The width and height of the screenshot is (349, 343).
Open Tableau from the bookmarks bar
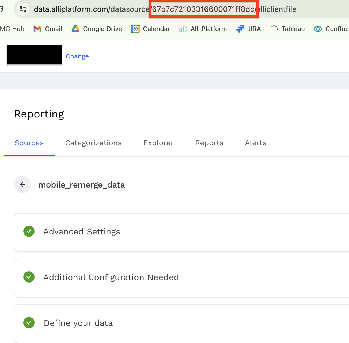point(287,29)
